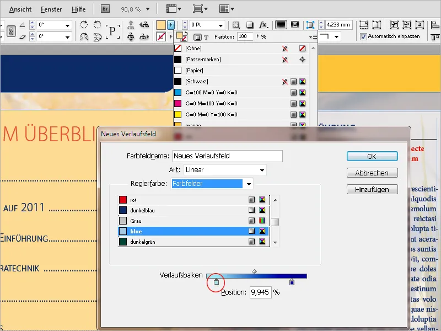441x331 pixels.
Task: Select the [Schwarz] swatch
Action: coord(241,81)
